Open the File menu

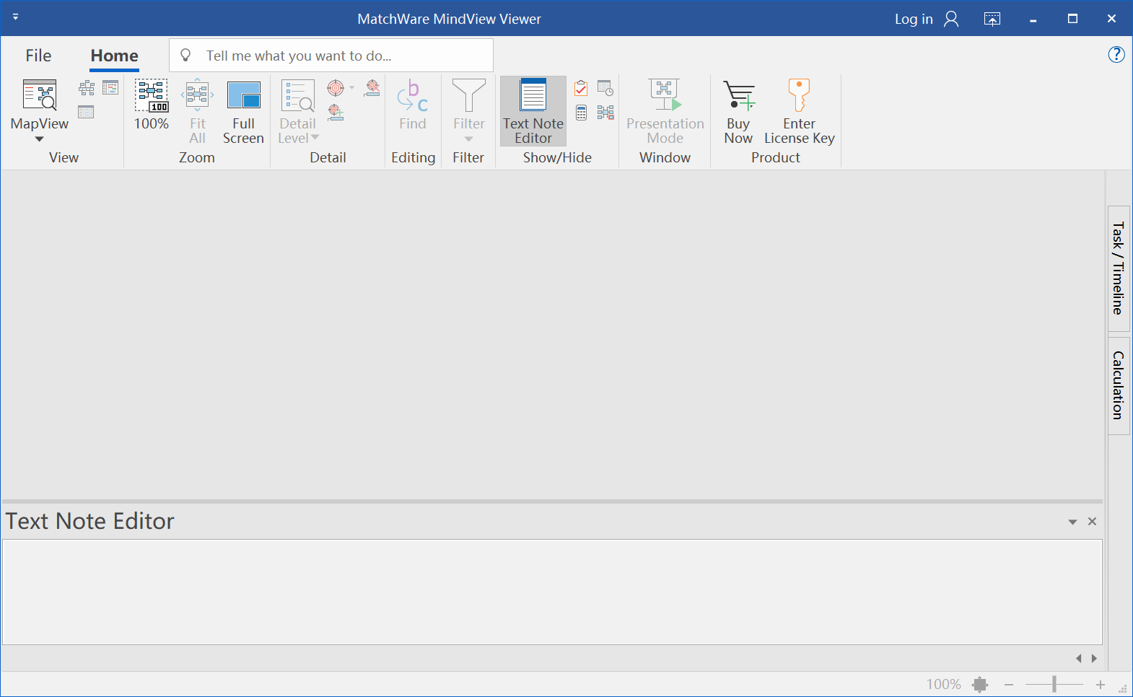[x=38, y=56]
